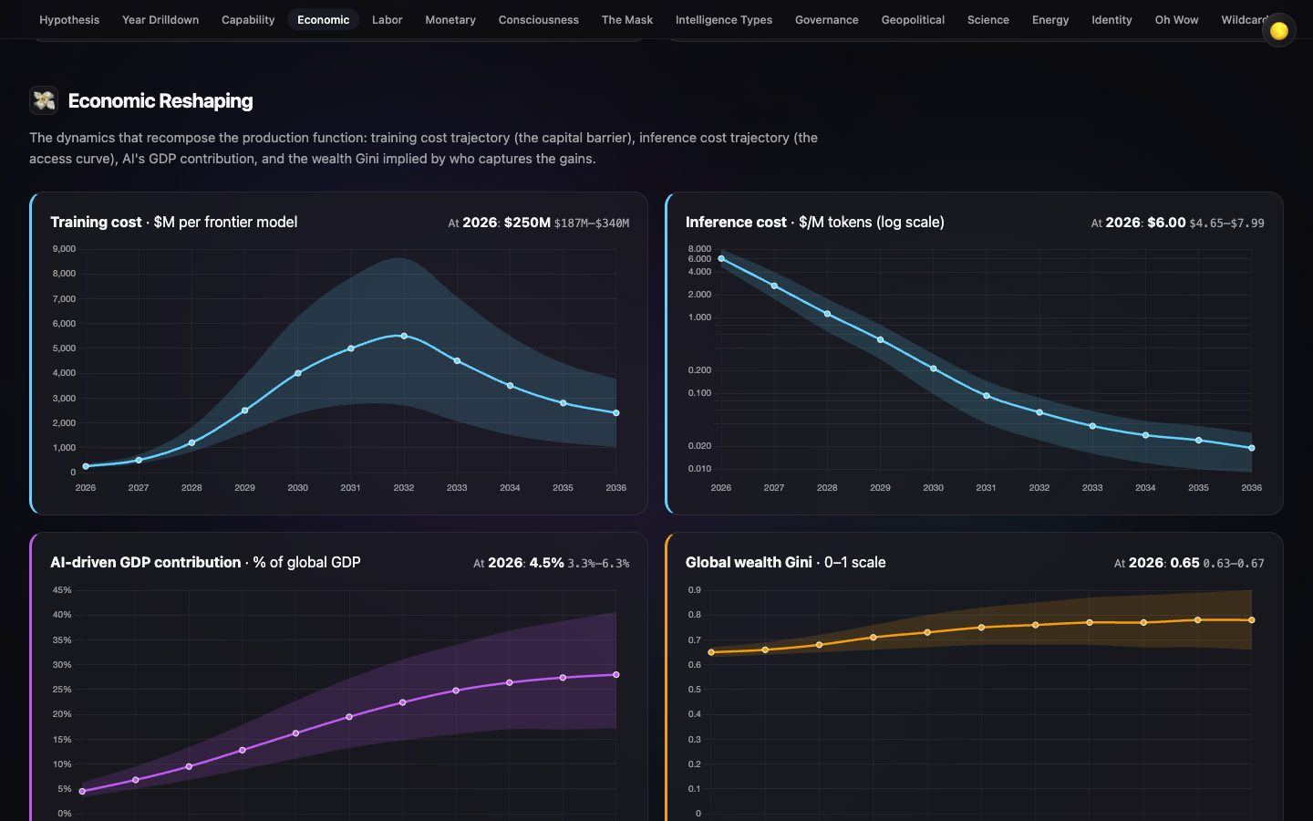The height and width of the screenshot is (821, 1313).
Task: Select Global wealth Gini 2036 data point
Action: coord(1252,620)
